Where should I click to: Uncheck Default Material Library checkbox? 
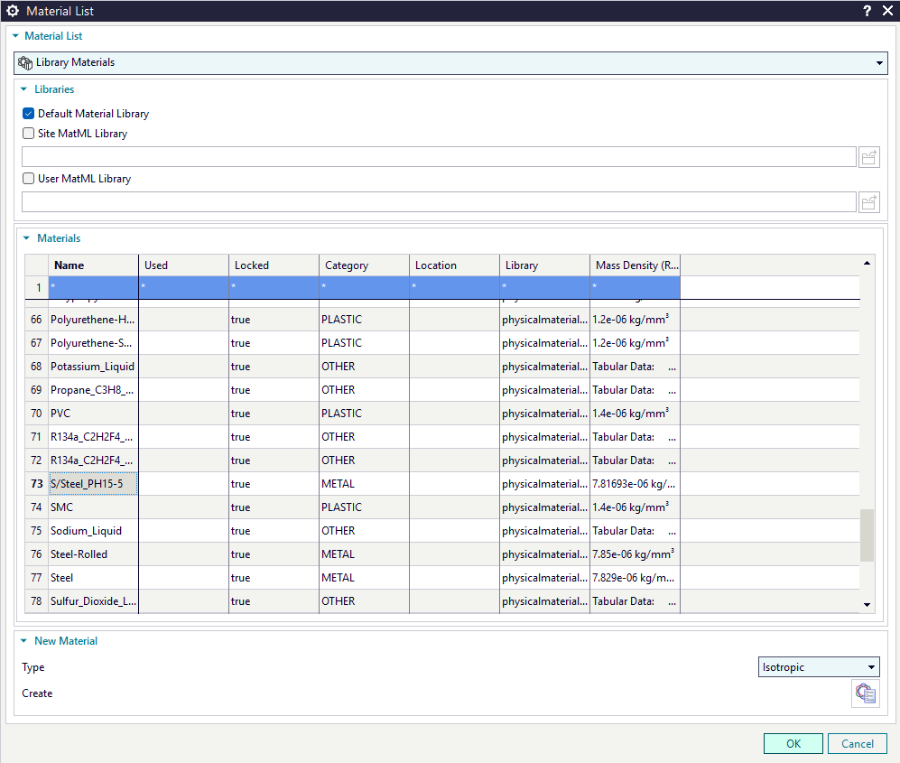pos(29,114)
